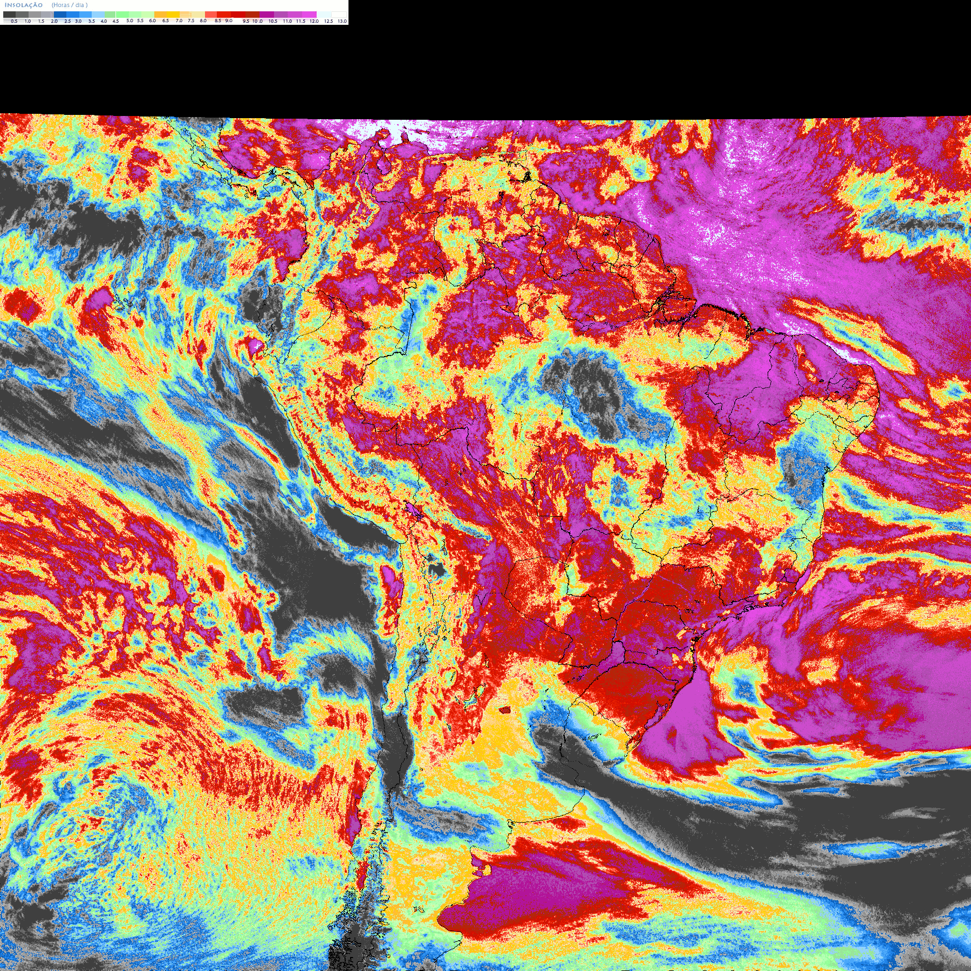Click the 2.0 legend value
The width and height of the screenshot is (971, 971).
[54, 21]
